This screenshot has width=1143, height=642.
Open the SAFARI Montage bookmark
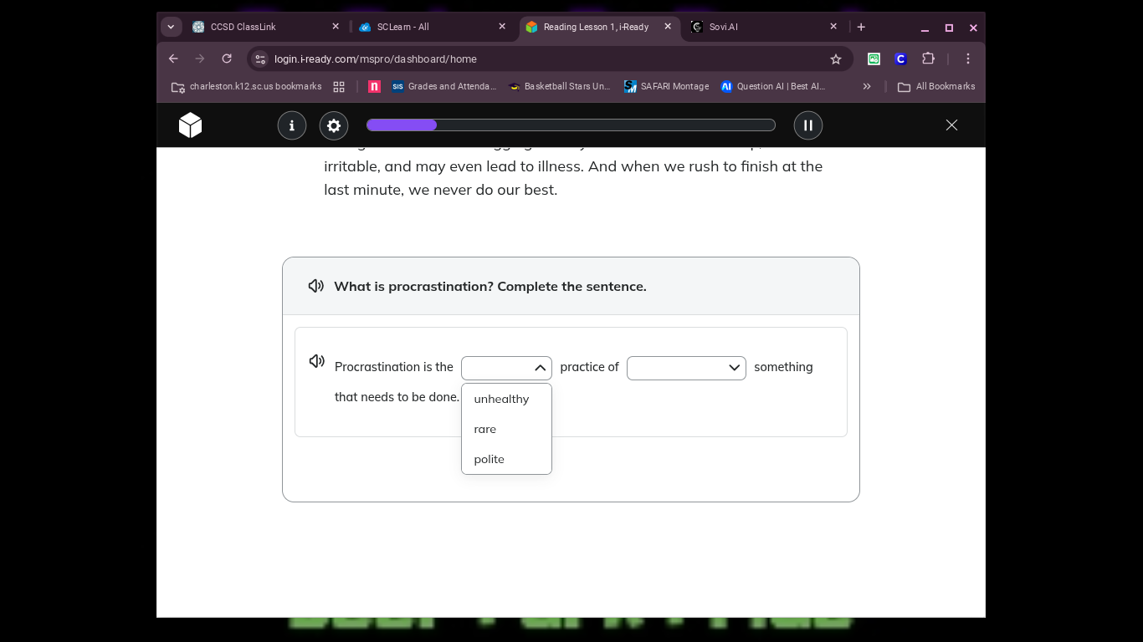point(666,86)
